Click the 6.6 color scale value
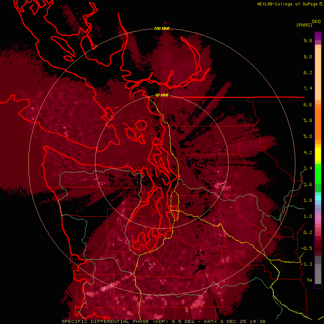The width and height of the screenshot is (324, 324). point(308,104)
